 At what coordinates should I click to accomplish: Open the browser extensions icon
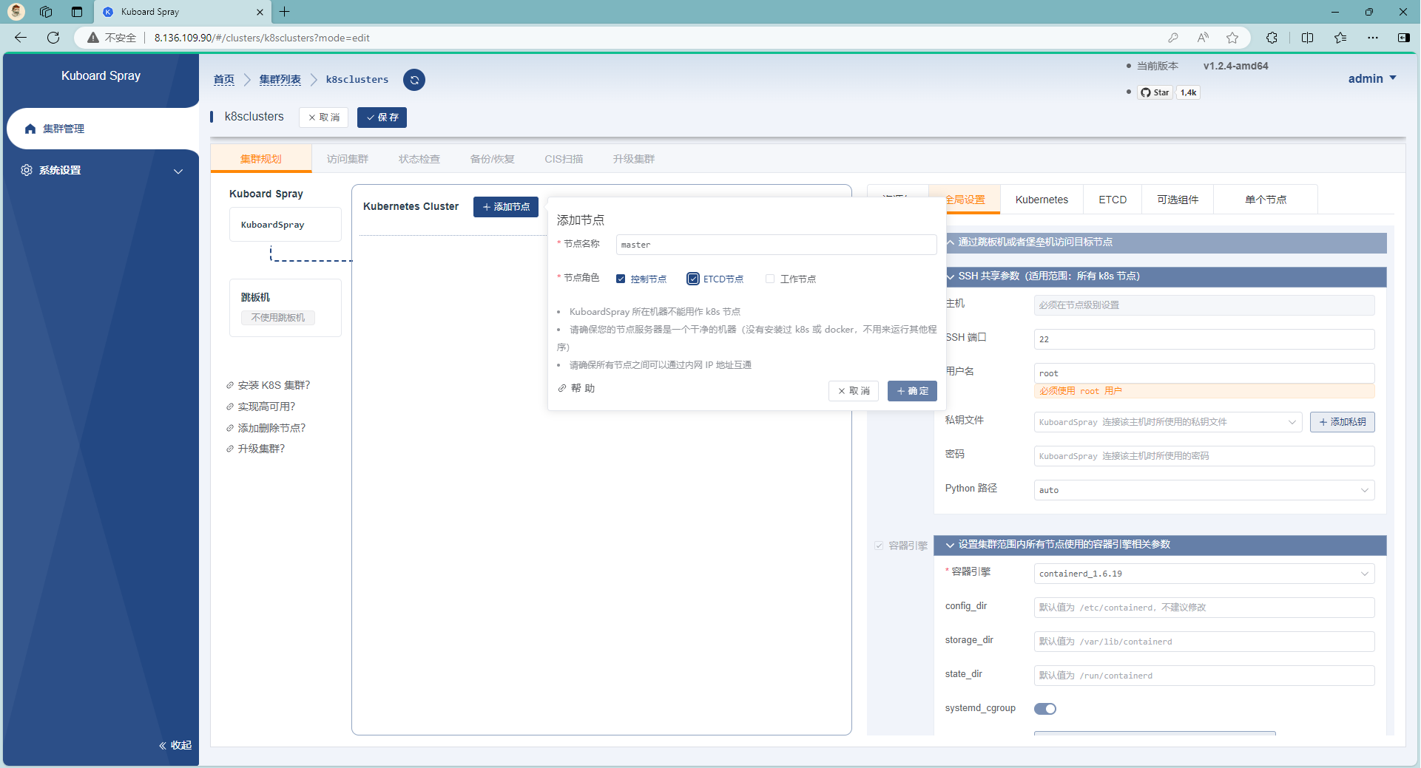(x=1272, y=38)
